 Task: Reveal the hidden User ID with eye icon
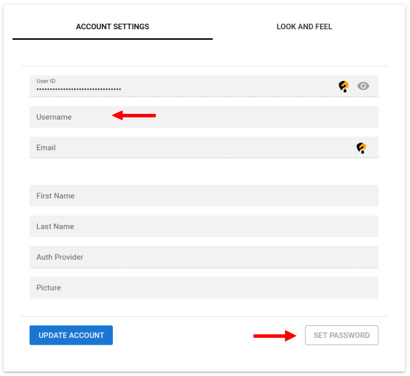[x=363, y=86]
